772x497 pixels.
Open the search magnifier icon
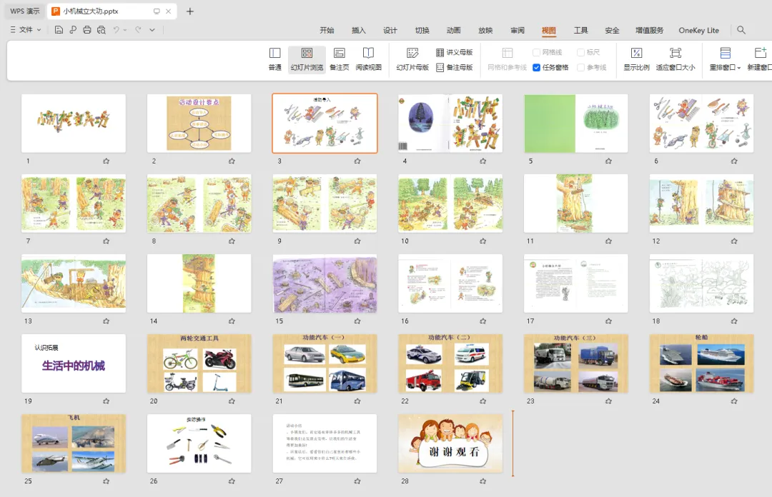pyautogui.click(x=741, y=30)
